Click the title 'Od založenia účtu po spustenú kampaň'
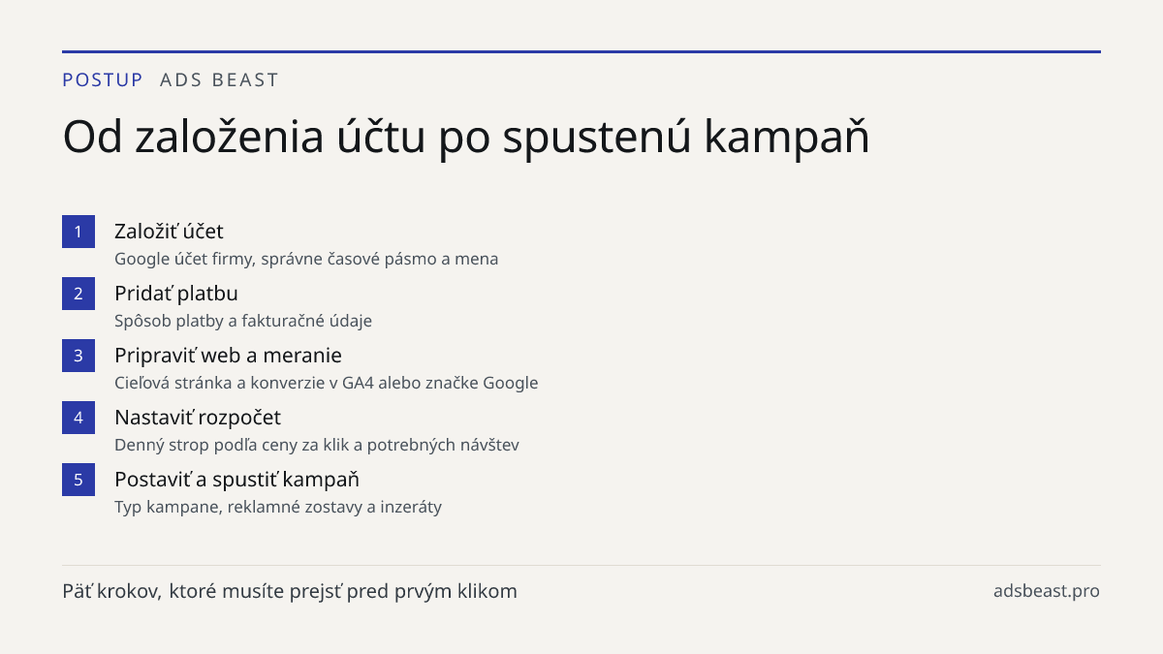1163x654 pixels. 466,137
